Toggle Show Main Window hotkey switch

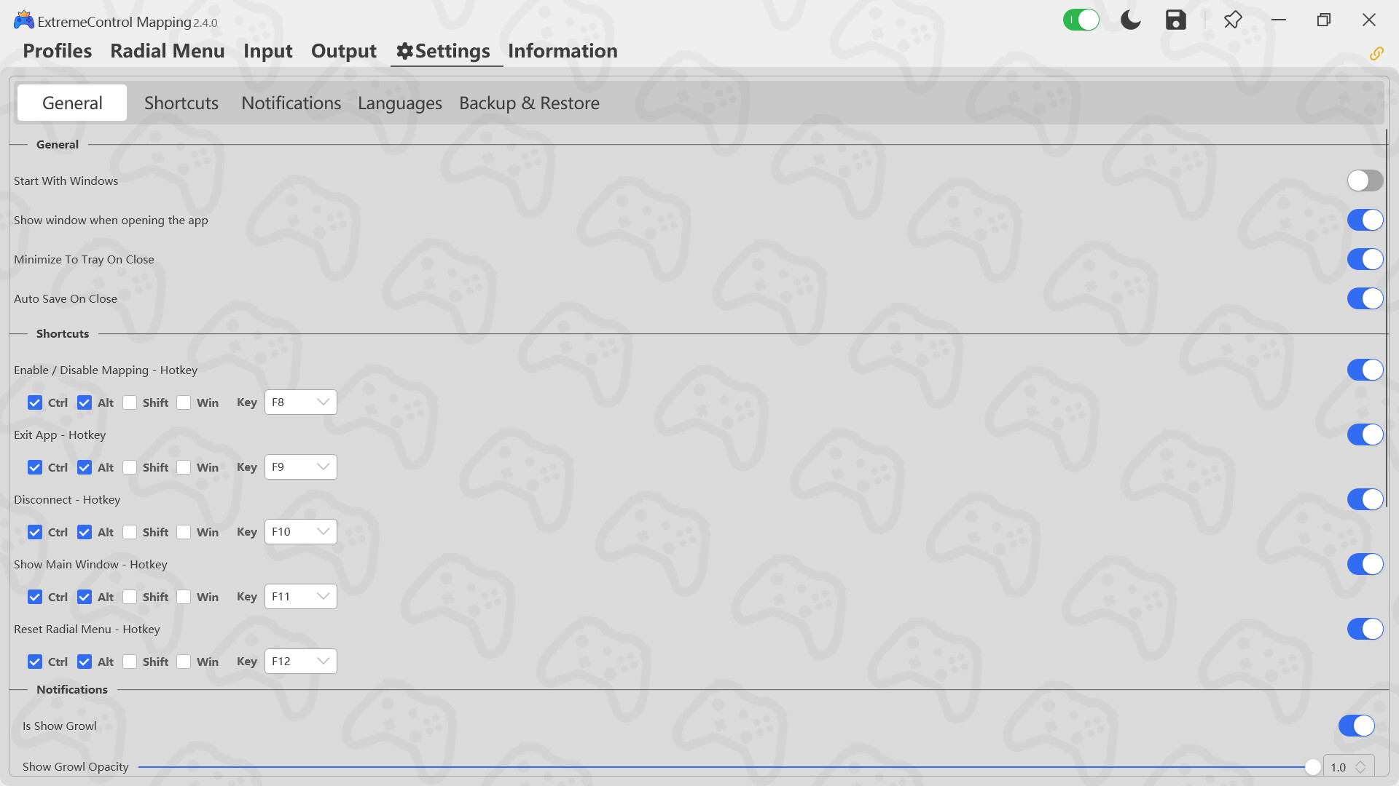(x=1365, y=564)
